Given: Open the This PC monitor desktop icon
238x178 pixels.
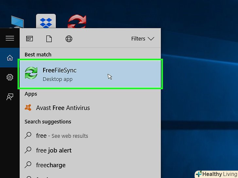Looking at the screenshot, I should 17,22.
